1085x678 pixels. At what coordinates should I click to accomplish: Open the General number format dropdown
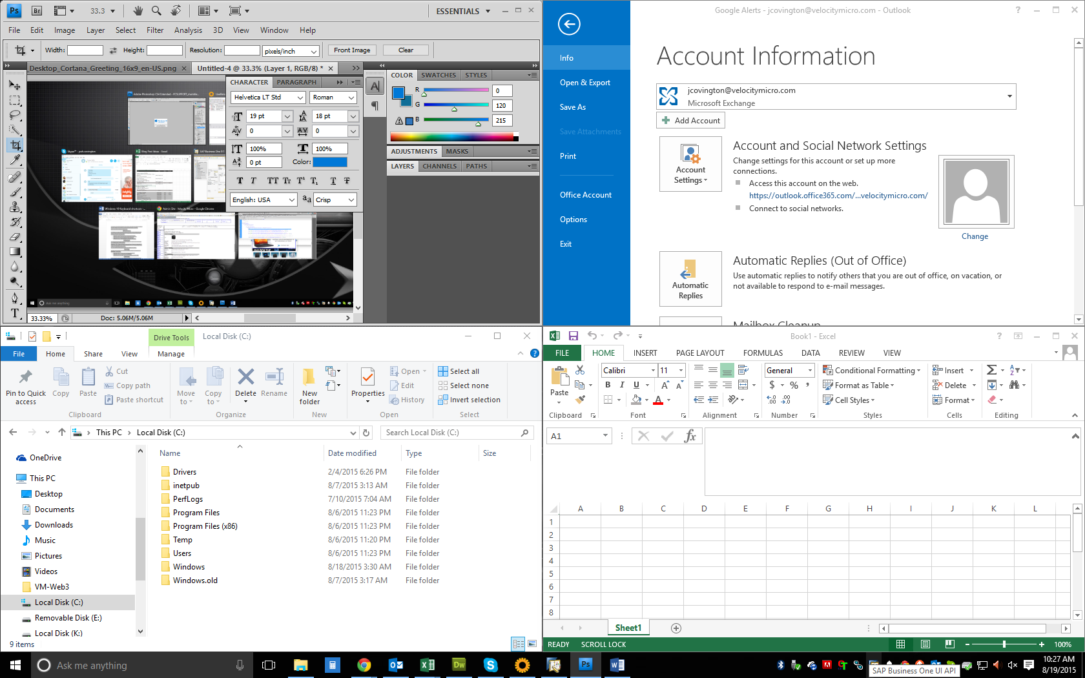[810, 370]
